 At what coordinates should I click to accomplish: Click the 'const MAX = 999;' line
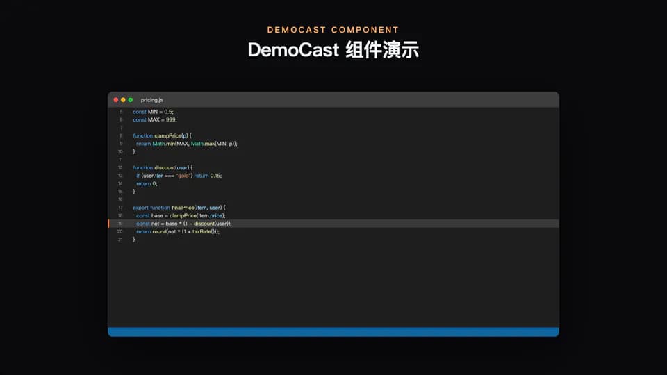tap(155, 120)
